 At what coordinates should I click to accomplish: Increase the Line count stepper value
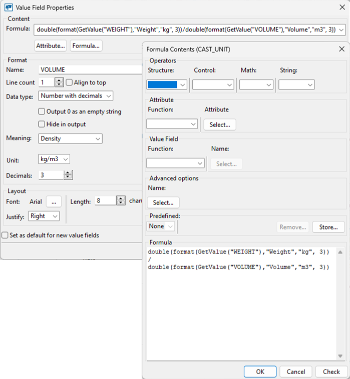click(59, 80)
